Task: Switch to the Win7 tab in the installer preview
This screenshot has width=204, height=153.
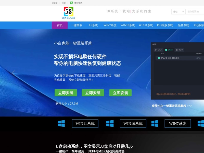Action: (158, 50)
